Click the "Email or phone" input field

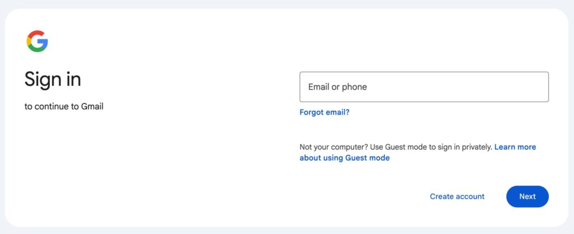(x=424, y=87)
